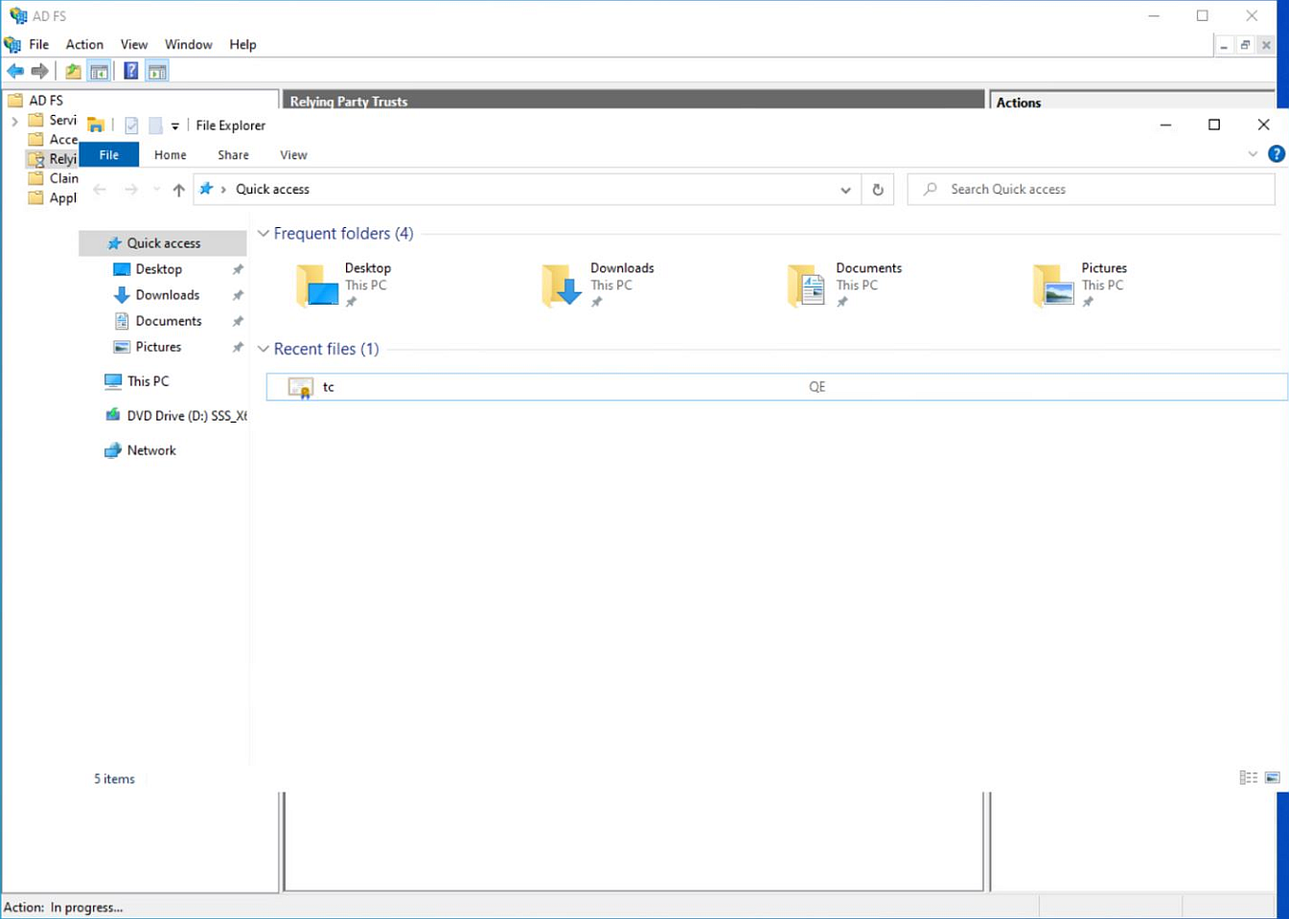Image resolution: width=1289 pixels, height=919 pixels.
Task: Collapse the Frequent folders section
Action: pos(263,233)
